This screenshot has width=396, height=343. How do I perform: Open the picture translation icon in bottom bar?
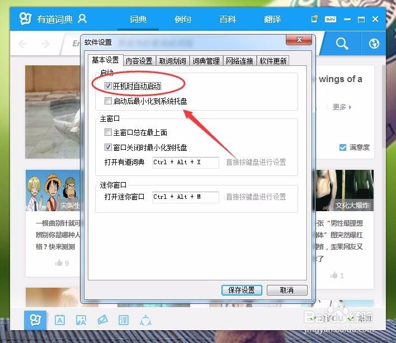point(81,320)
